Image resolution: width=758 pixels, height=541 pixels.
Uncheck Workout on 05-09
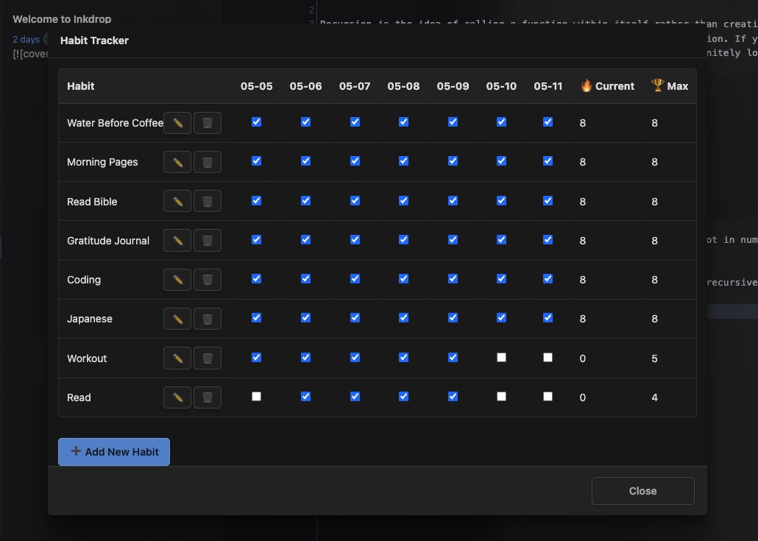453,357
